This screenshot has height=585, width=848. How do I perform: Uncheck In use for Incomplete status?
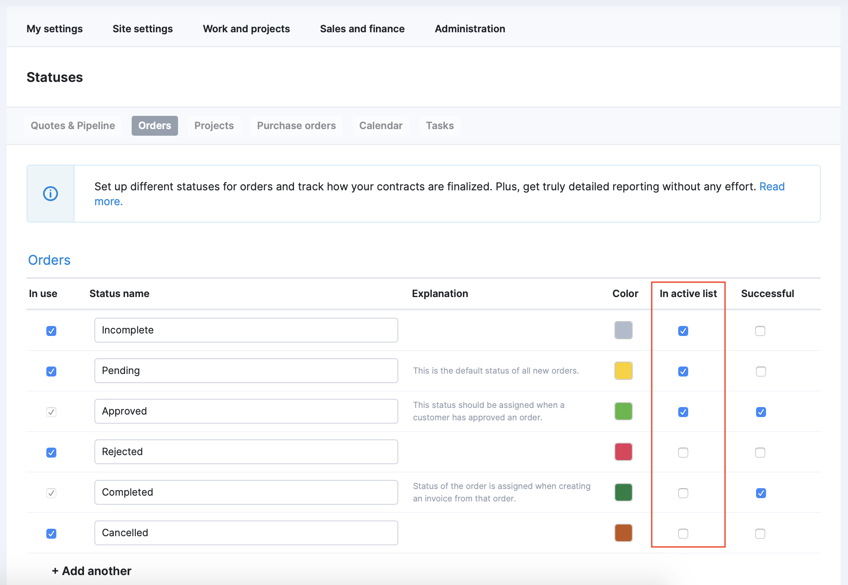(51, 331)
